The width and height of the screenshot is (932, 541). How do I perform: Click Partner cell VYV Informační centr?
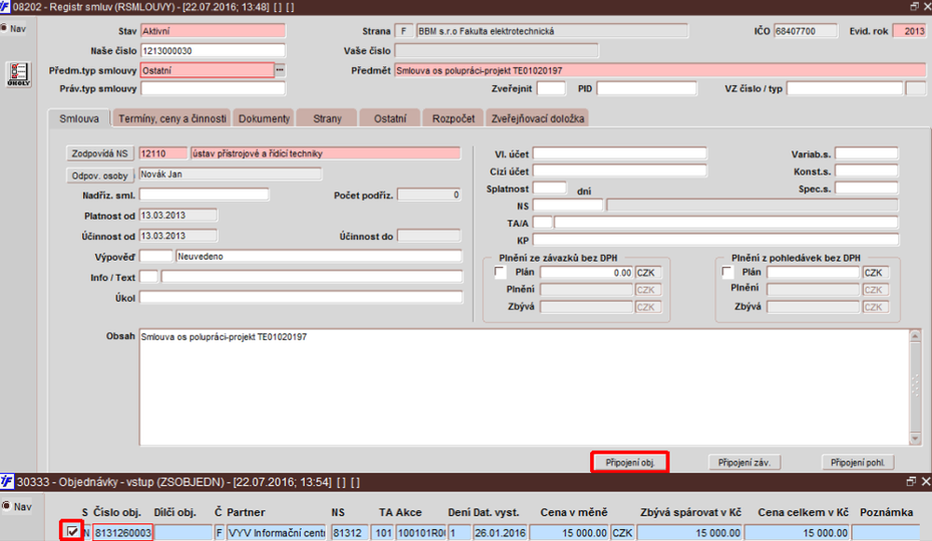[x=277, y=532]
